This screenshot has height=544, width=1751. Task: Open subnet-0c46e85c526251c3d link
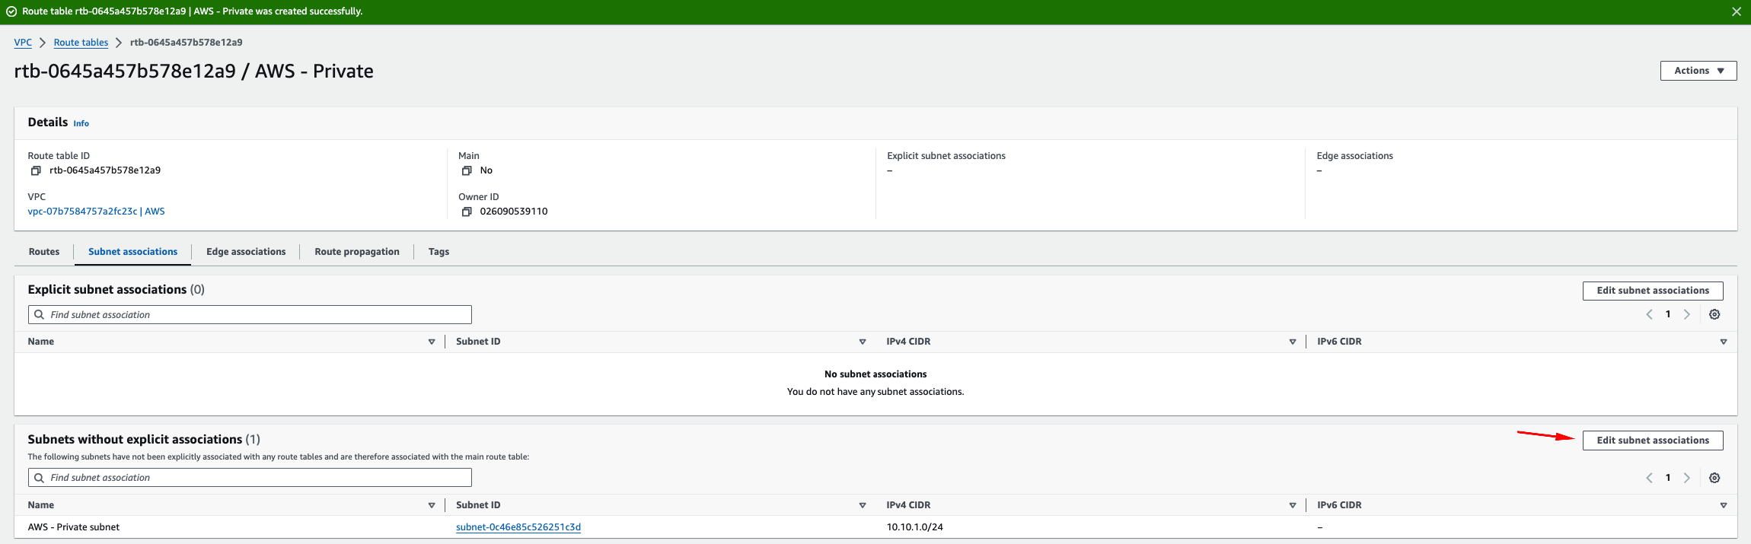coord(518,527)
